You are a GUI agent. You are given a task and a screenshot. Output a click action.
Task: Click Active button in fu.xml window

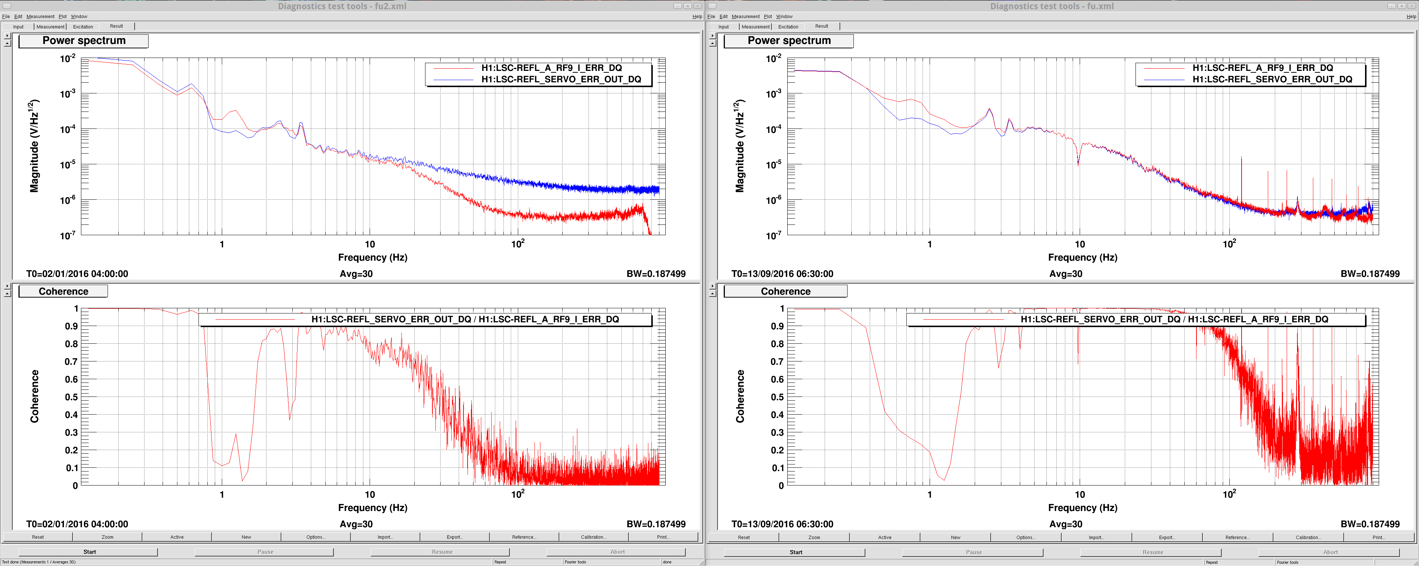tap(885, 538)
